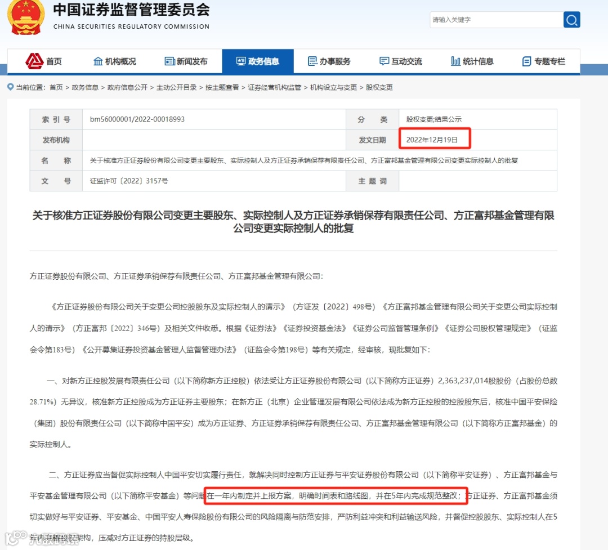Click CHINA SECURITIES REGULATORY COMMISSION subtitle
Image resolution: width=608 pixels, height=550 pixels.
[131, 26]
